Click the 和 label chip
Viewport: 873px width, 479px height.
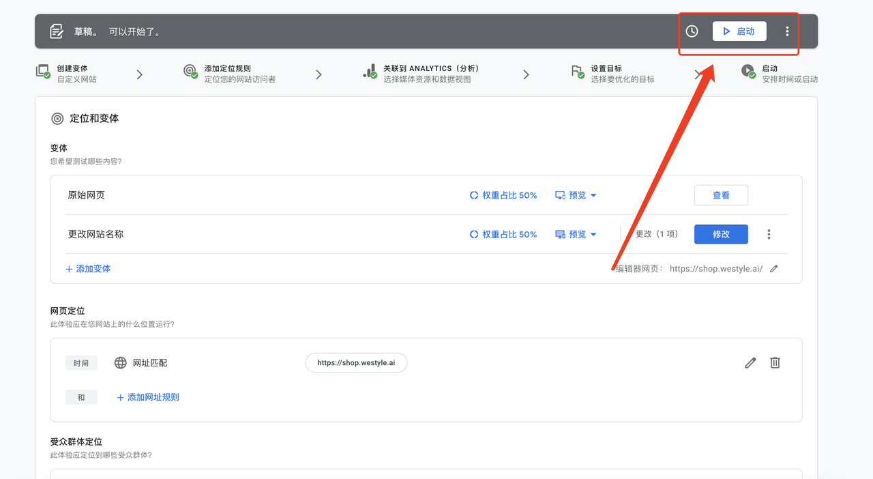pyautogui.click(x=81, y=397)
